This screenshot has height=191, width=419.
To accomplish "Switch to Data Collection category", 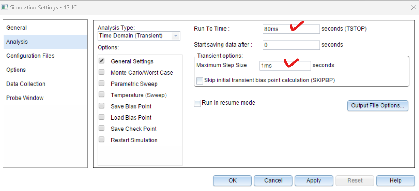I will (x=45, y=84).
